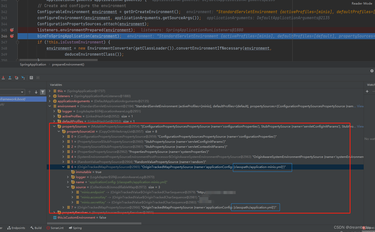The image size is (375, 232).
Task: Click the Step Into debugger icon
Action: pos(3,77)
